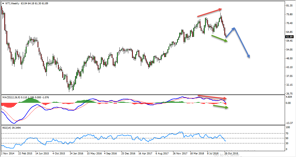Click the black current price tag 61.89
296x157 pixels.
[289, 37]
